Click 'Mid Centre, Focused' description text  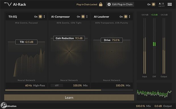click(26, 23)
